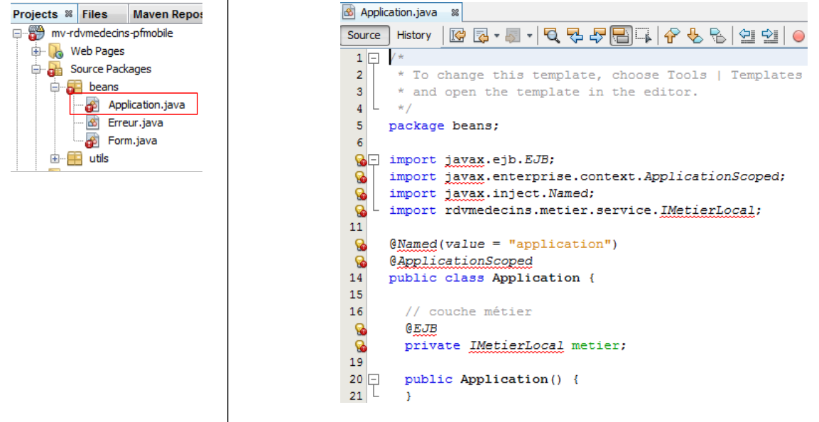This screenshot has height=422, width=819.
Task: Click Next Bookmark down-arrow icon
Action: pos(695,36)
